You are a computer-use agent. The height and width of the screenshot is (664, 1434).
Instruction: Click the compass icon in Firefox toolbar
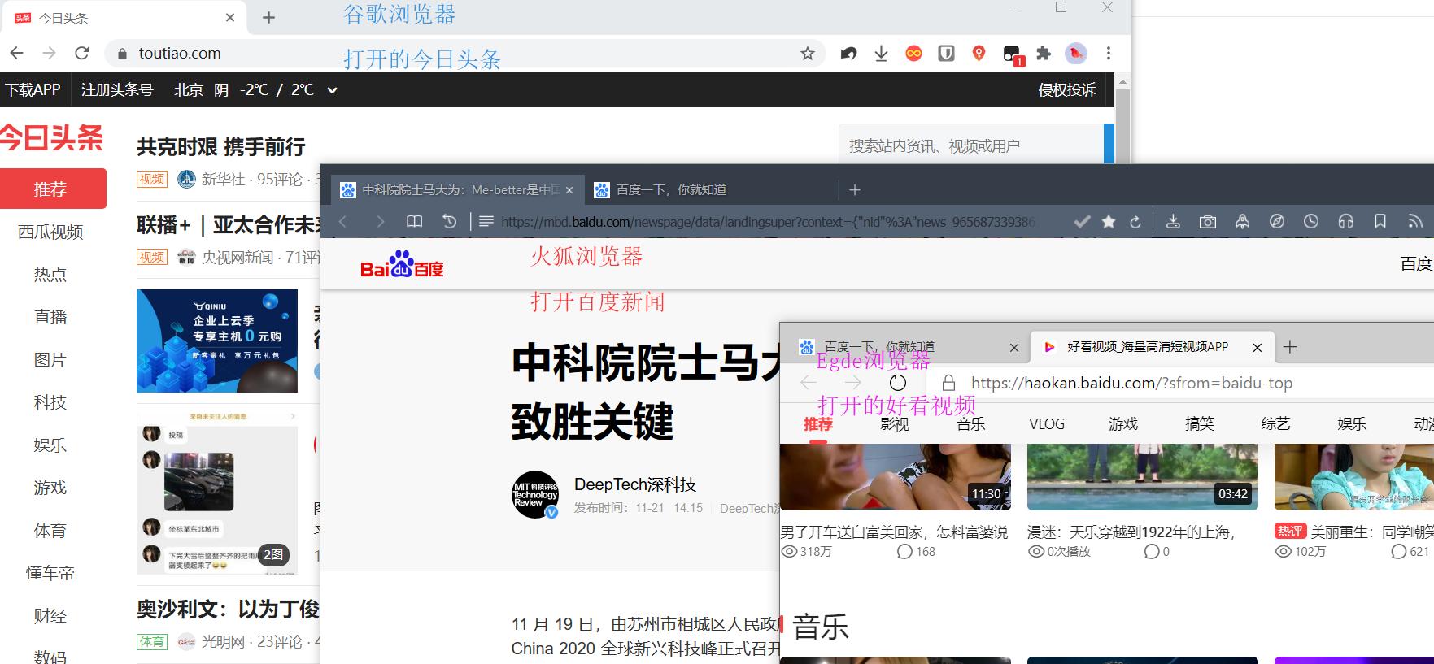point(1277,221)
